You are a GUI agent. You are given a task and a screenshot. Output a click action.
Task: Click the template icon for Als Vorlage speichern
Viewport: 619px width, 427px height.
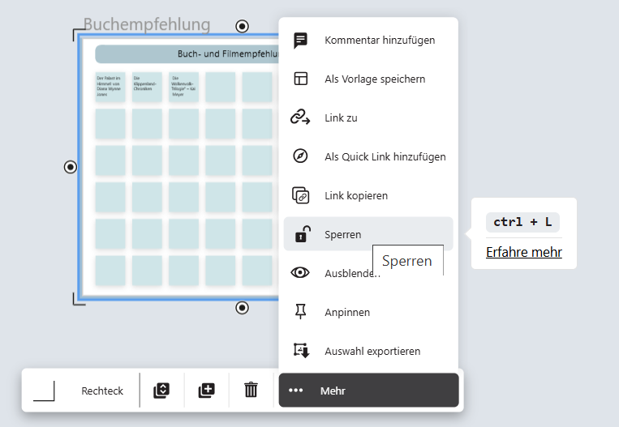[x=300, y=79]
